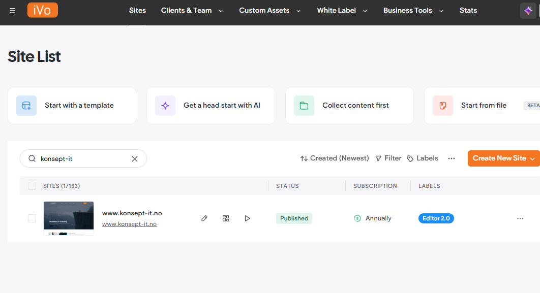The height and width of the screenshot is (293, 540).
Task: Open toolbar more options ellipsis
Action: point(452,158)
